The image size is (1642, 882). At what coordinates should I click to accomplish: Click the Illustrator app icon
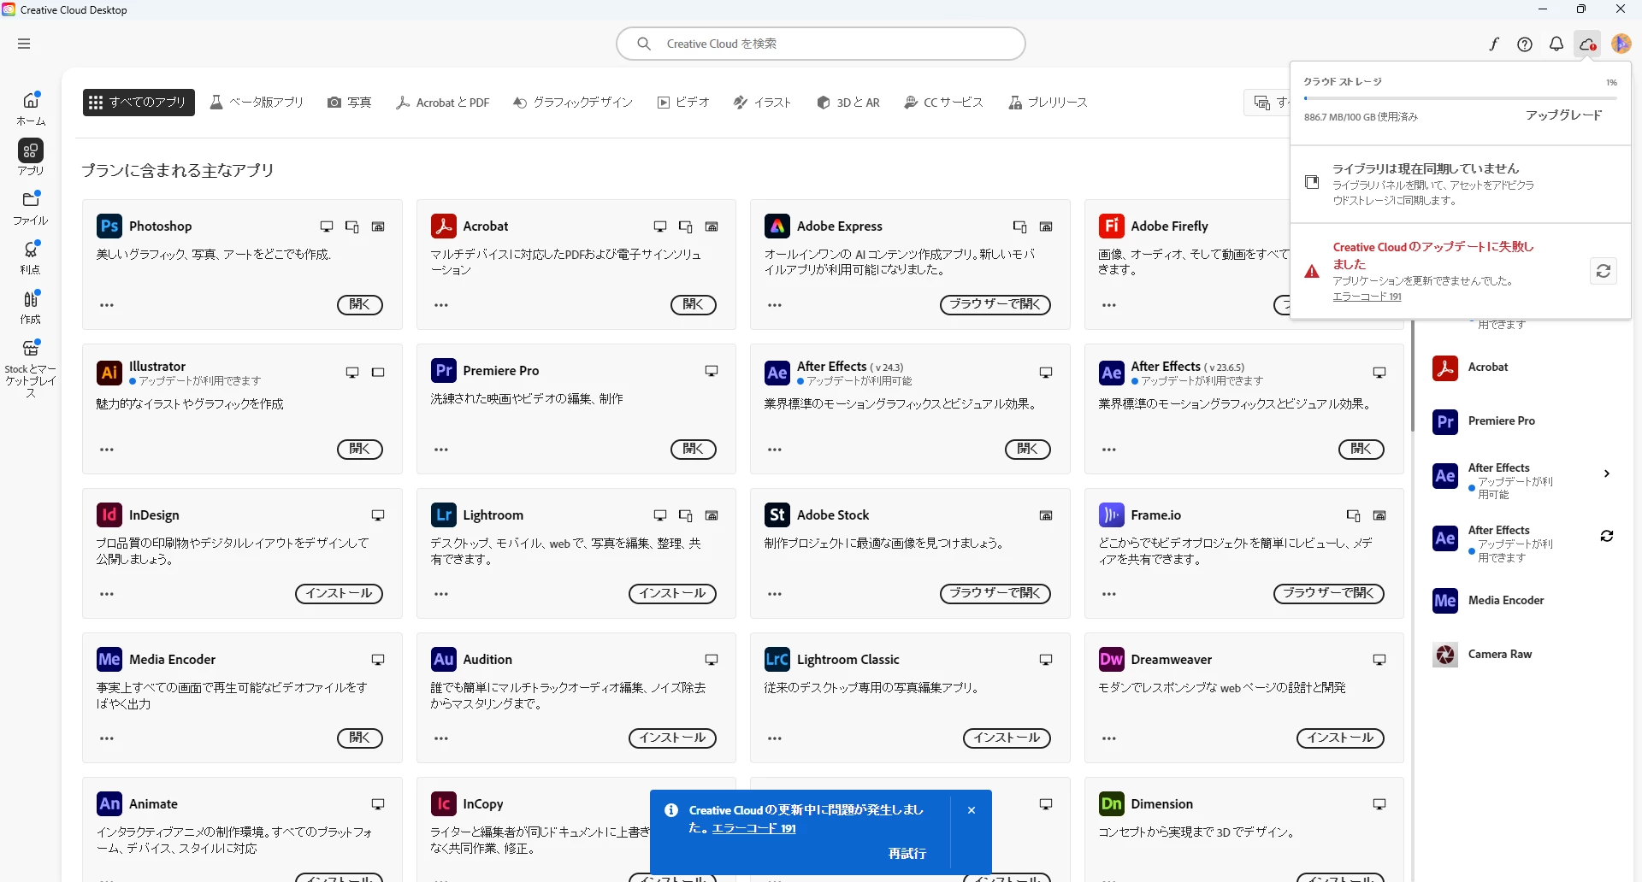tap(109, 373)
